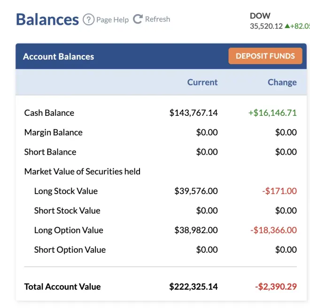Click the Cash Balance row label
310x308 pixels.
tap(49, 113)
